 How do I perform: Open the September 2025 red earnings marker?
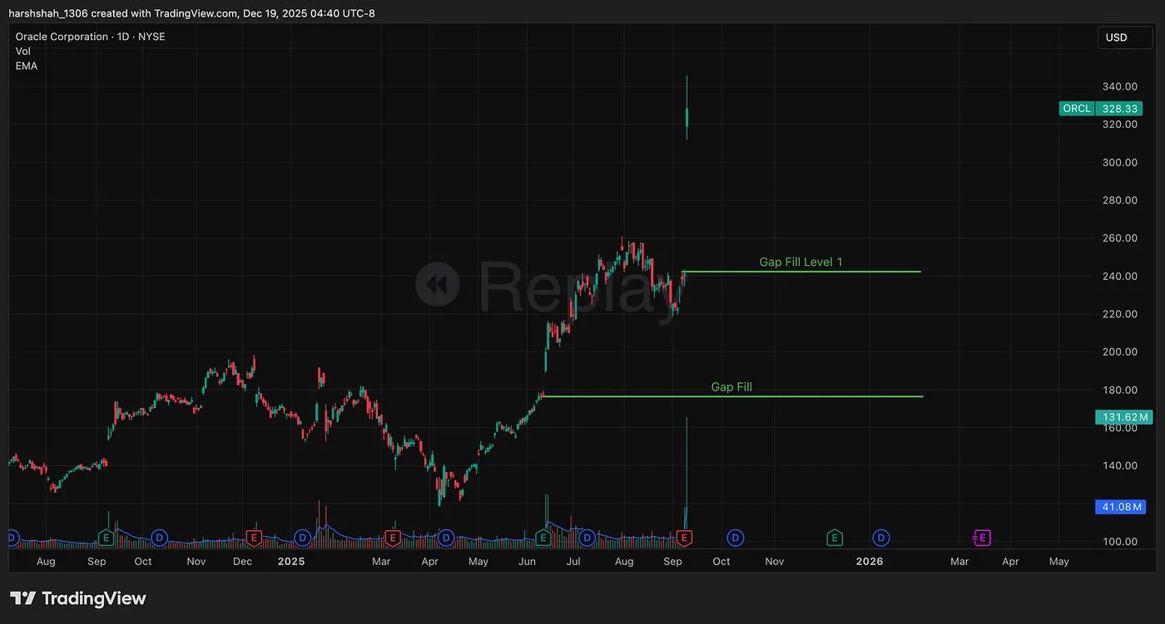coord(684,538)
